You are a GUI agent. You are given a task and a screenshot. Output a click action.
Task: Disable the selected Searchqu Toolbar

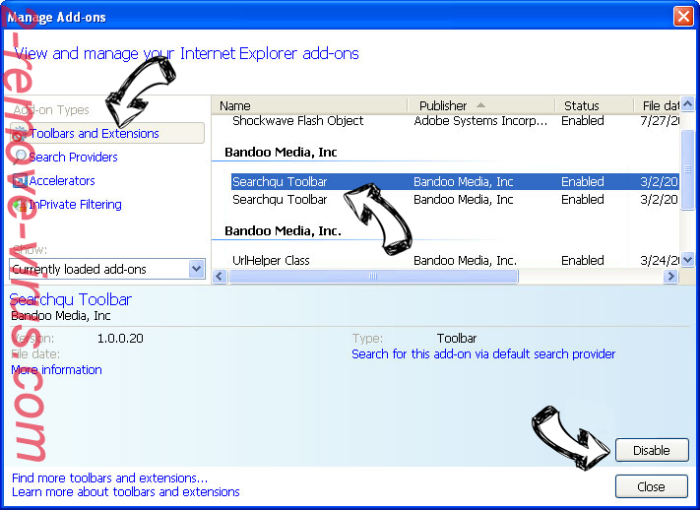652,450
